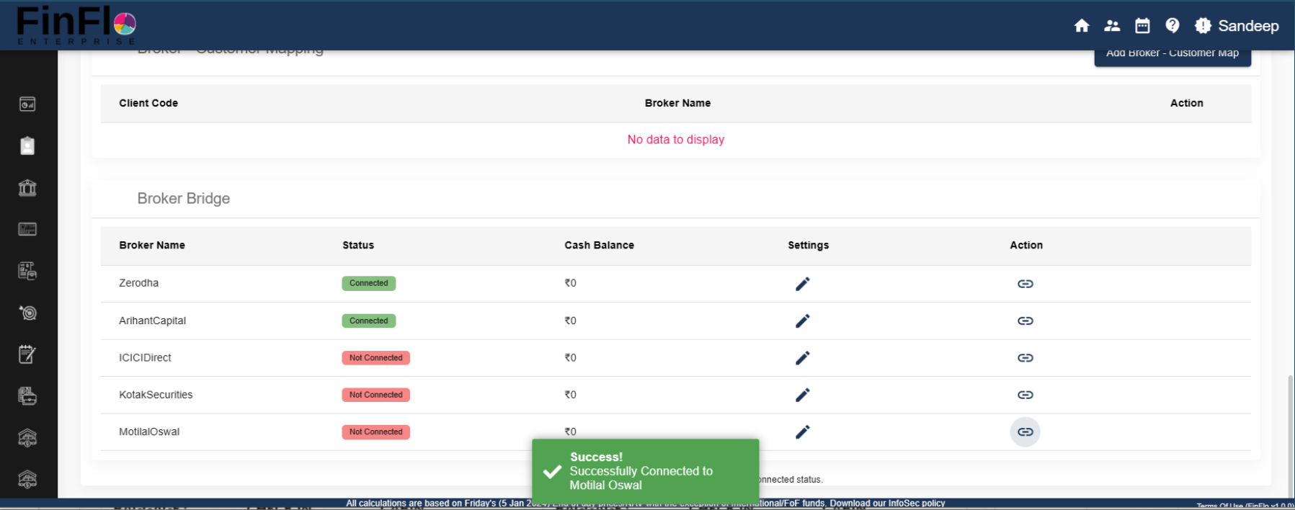
Task: Click the help question mark icon
Action: 1172,26
